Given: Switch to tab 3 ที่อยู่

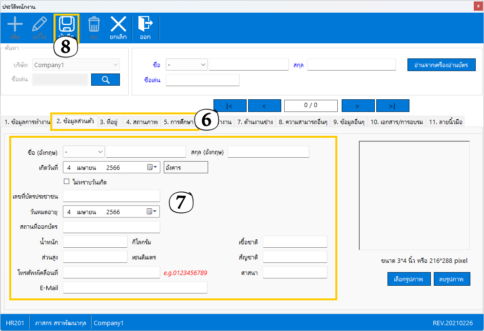Looking at the screenshot, I should (x=109, y=122).
